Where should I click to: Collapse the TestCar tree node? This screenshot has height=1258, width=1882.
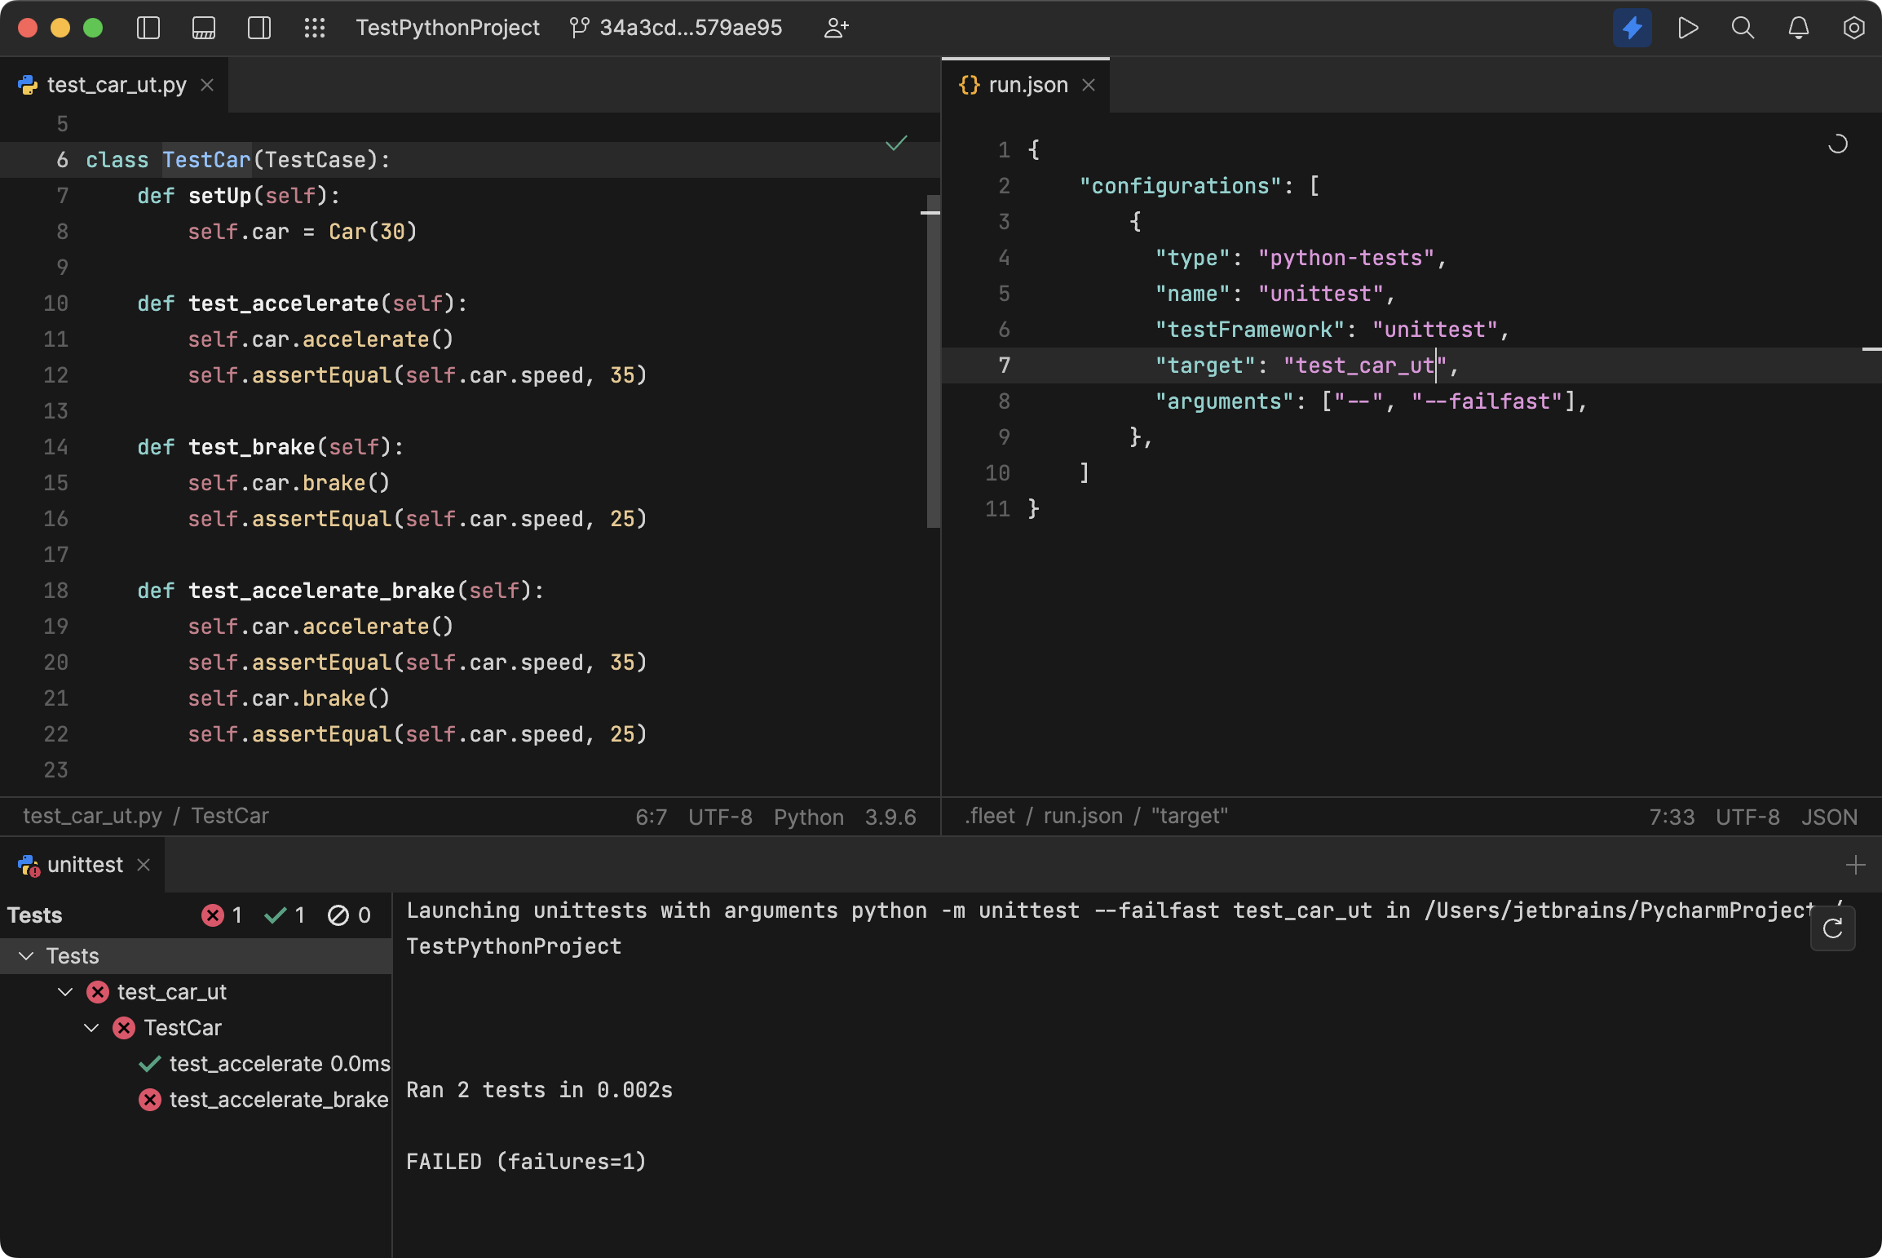click(91, 1028)
